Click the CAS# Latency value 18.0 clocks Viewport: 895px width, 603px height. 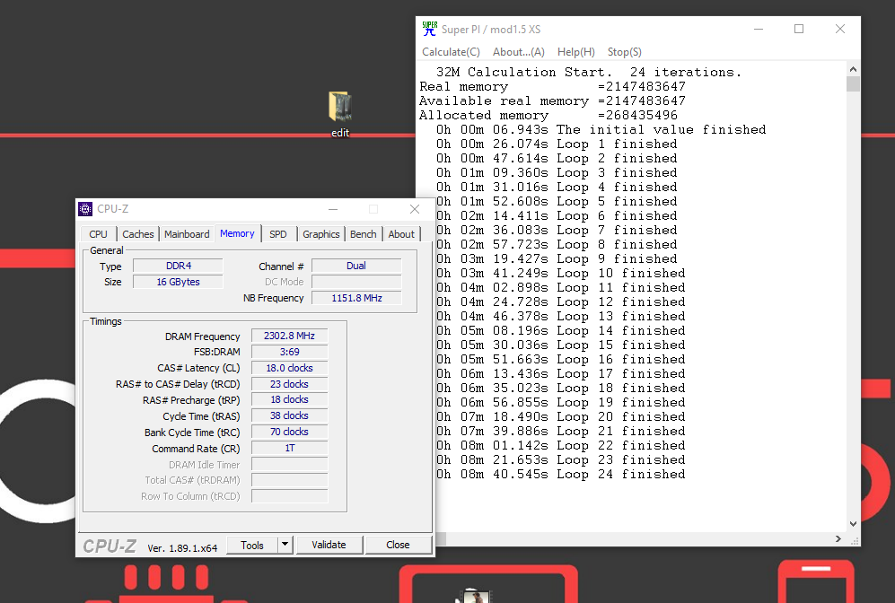click(x=289, y=368)
